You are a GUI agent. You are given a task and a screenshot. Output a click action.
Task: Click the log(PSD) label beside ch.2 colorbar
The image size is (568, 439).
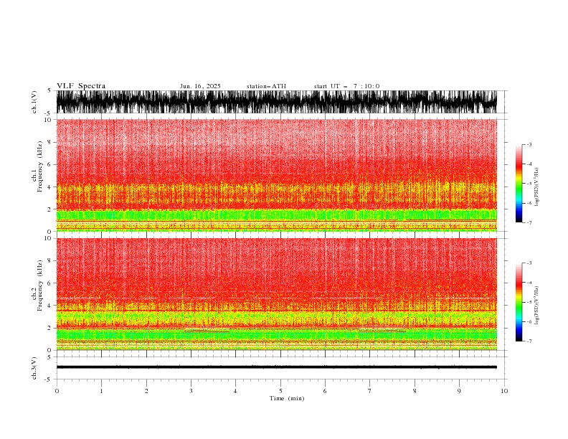(x=536, y=305)
